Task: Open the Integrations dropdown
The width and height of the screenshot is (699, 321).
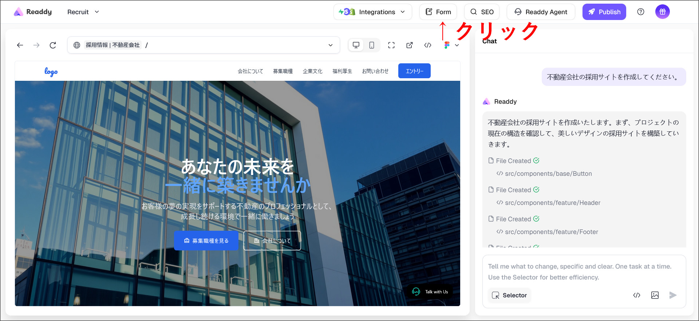Action: pos(372,12)
